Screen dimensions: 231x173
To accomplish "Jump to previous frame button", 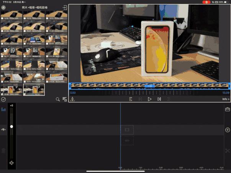I will (140, 99).
